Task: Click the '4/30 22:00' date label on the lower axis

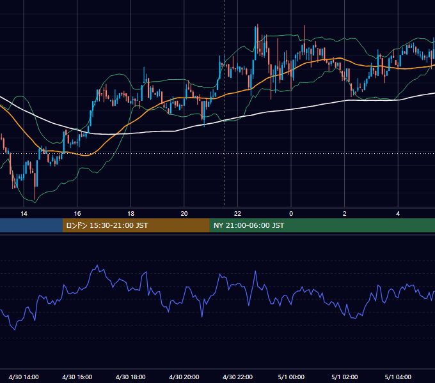Action: [237, 377]
